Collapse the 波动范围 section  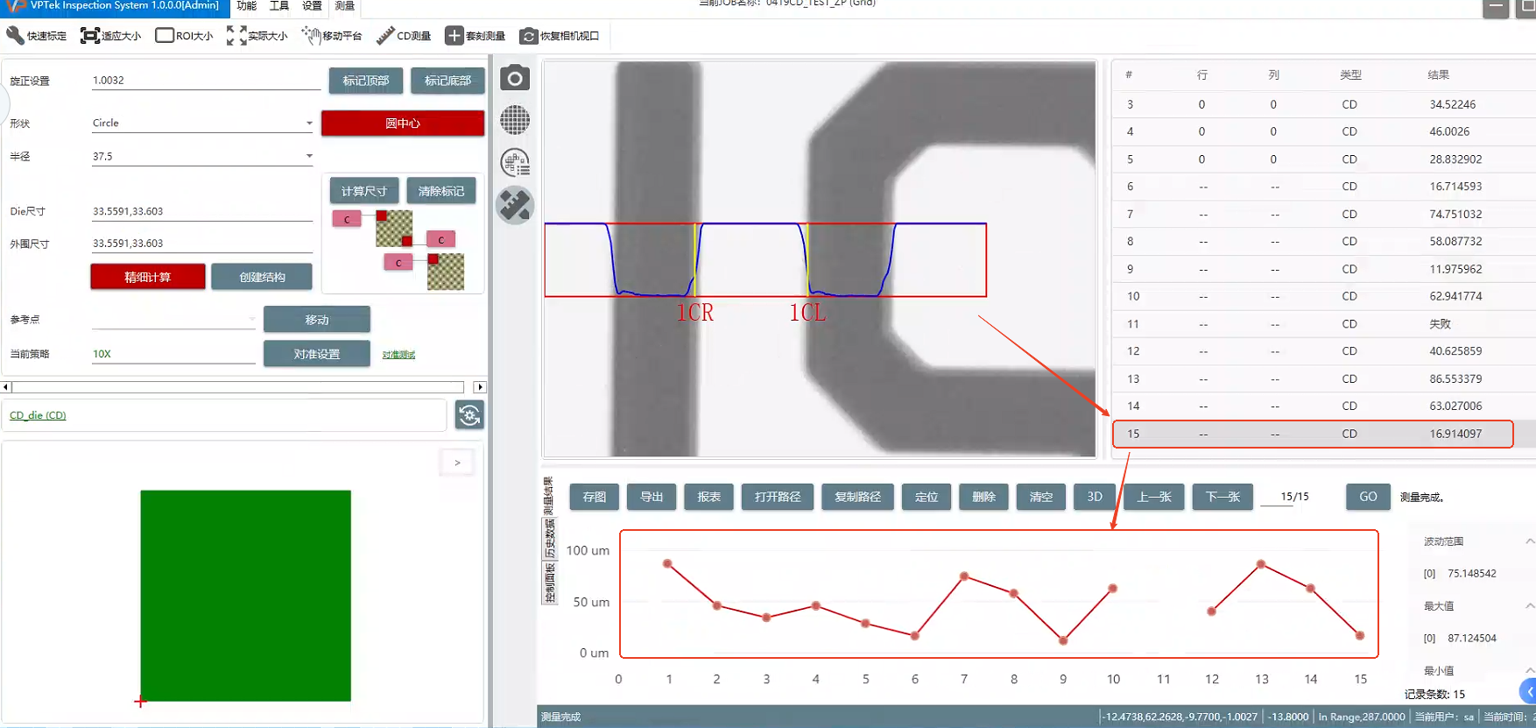(x=1529, y=541)
